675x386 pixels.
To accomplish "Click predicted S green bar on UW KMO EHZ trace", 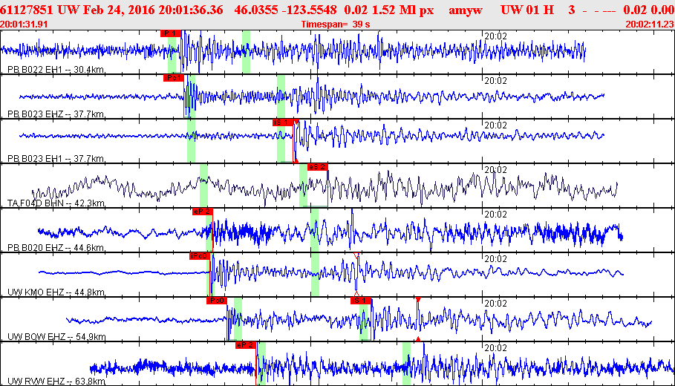I will [x=315, y=274].
